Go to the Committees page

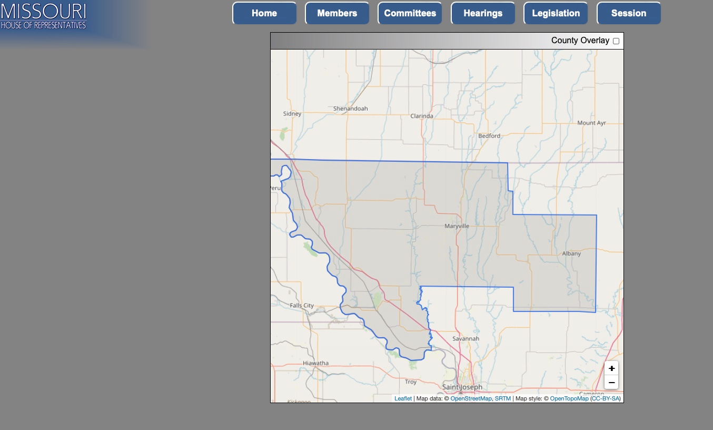pos(410,13)
